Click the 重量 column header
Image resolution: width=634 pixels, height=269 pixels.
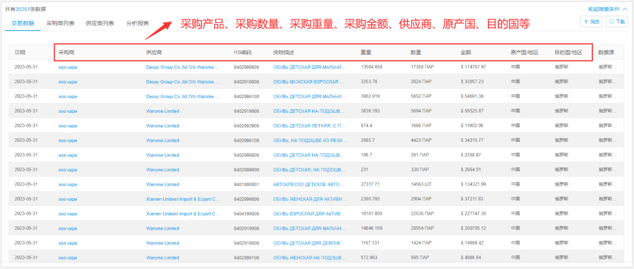click(366, 52)
